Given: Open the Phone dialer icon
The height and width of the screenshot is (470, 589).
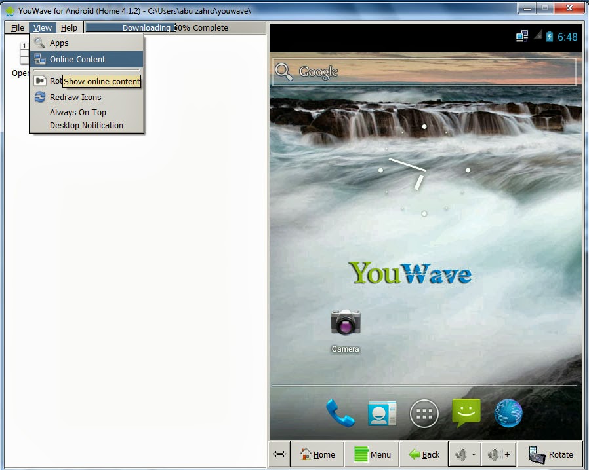Looking at the screenshot, I should point(340,413).
